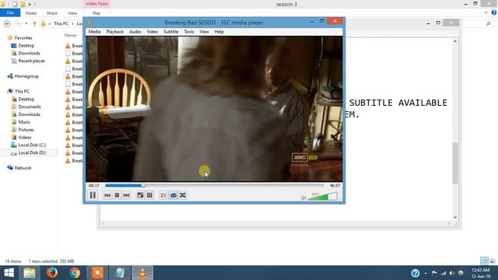Select This PC in address breadcrumb
The width and height of the screenshot is (498, 280).
61,23
